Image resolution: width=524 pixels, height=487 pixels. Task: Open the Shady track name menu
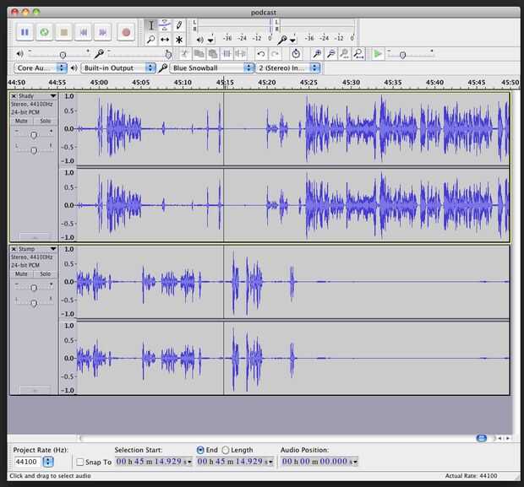pyautogui.click(x=52, y=96)
